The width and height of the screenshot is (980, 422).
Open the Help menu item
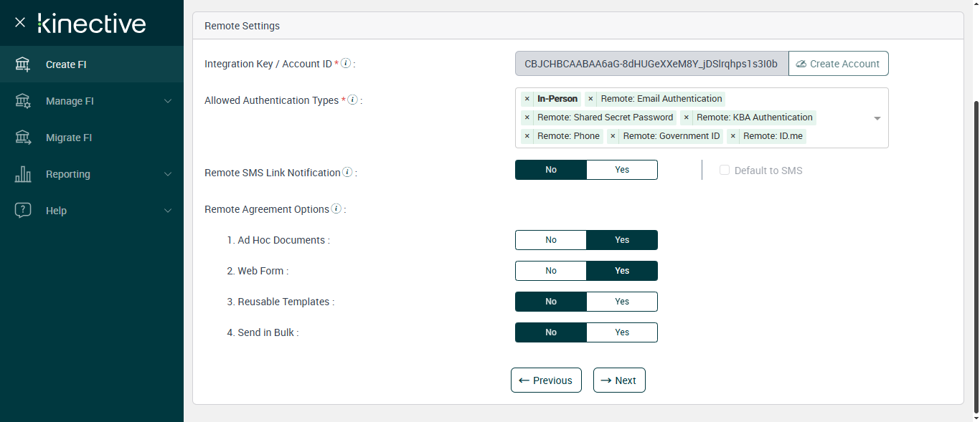click(56, 211)
